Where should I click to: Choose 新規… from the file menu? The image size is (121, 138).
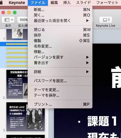point(60,10)
